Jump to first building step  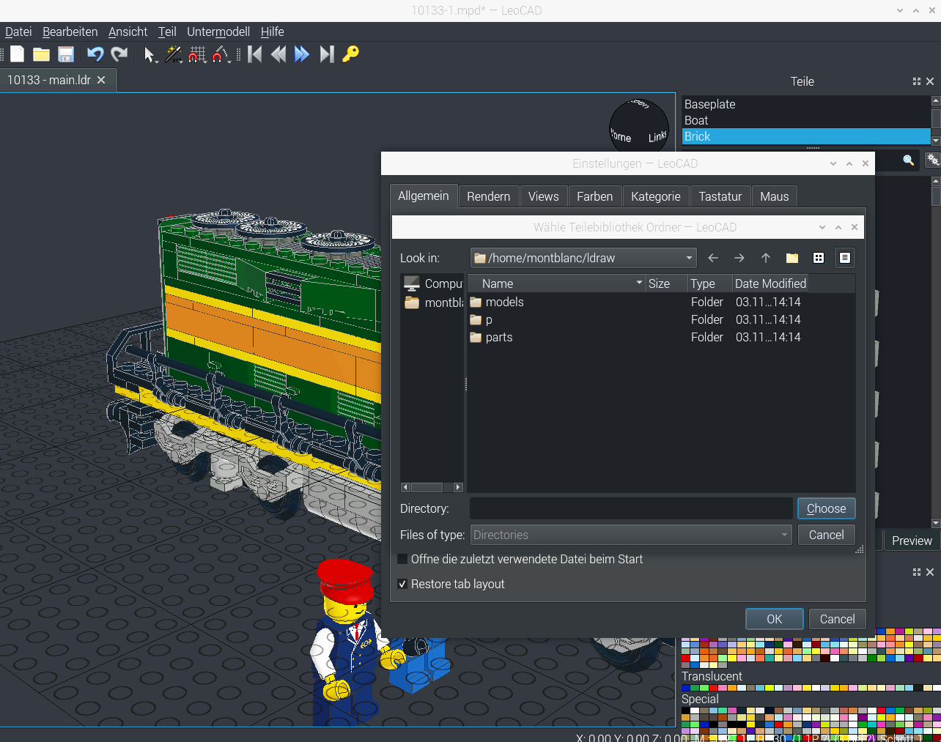point(255,54)
